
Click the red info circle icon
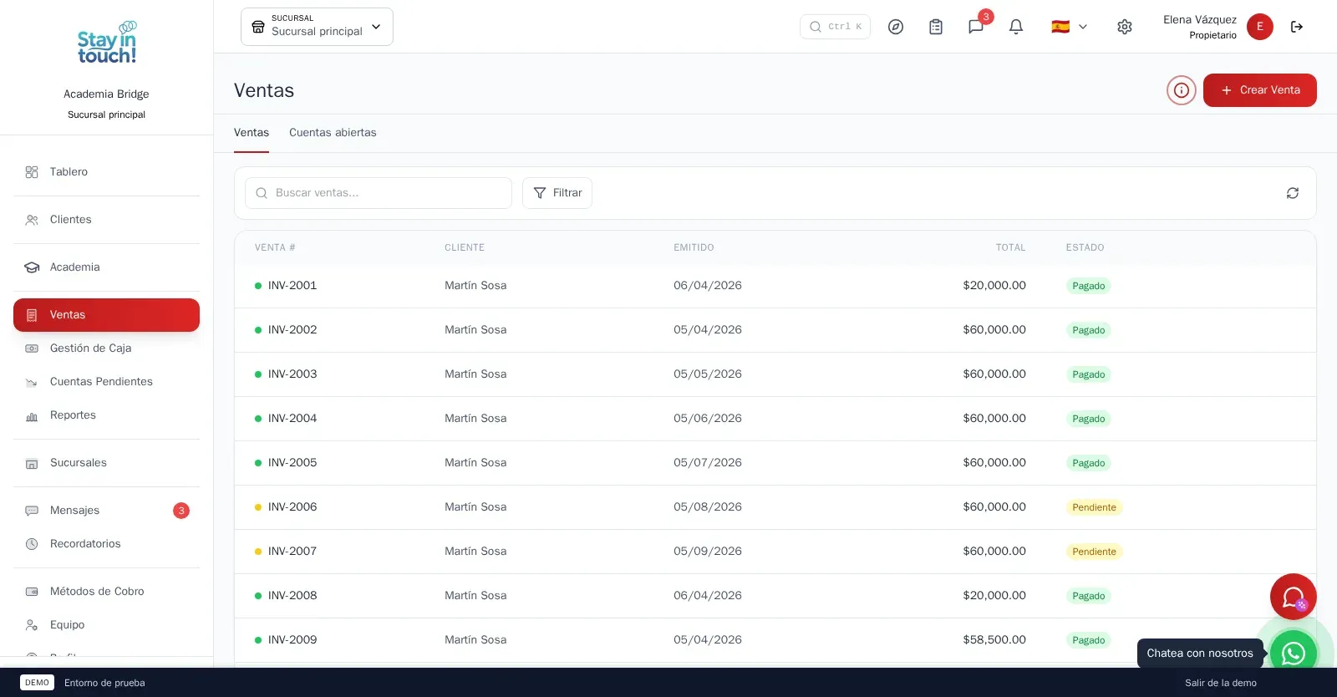(1182, 90)
